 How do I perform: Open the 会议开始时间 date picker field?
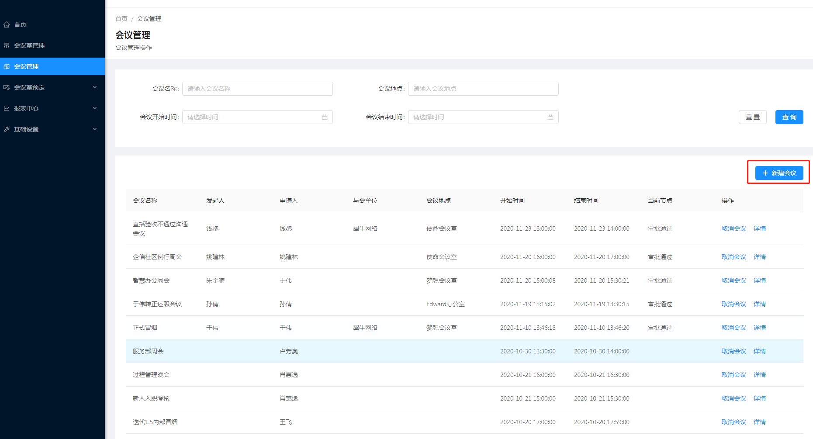tap(257, 117)
